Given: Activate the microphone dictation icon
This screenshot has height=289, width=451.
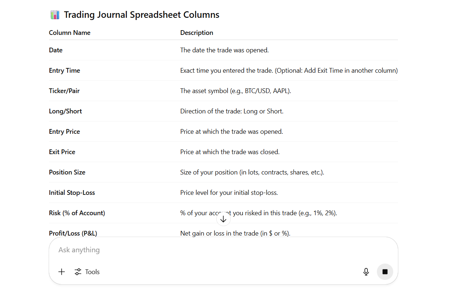Looking at the screenshot, I should (x=366, y=272).
